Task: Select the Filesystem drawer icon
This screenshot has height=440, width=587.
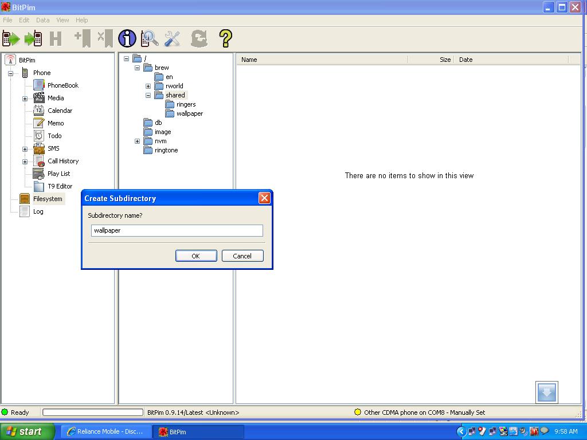Action: (x=25, y=199)
